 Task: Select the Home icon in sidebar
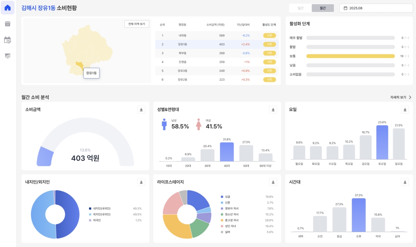[7, 8]
